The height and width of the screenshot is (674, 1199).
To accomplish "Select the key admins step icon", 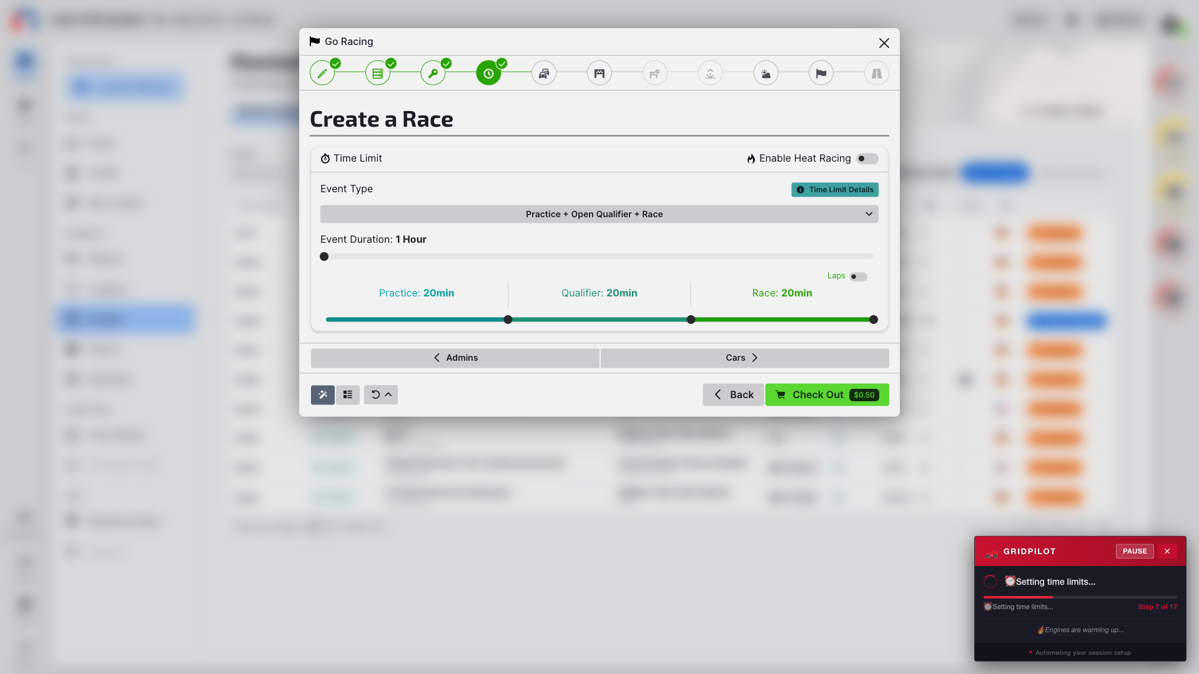I will [x=433, y=74].
